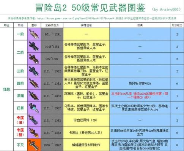Click the 不灭 effect about 火焰气息

point(140,145)
